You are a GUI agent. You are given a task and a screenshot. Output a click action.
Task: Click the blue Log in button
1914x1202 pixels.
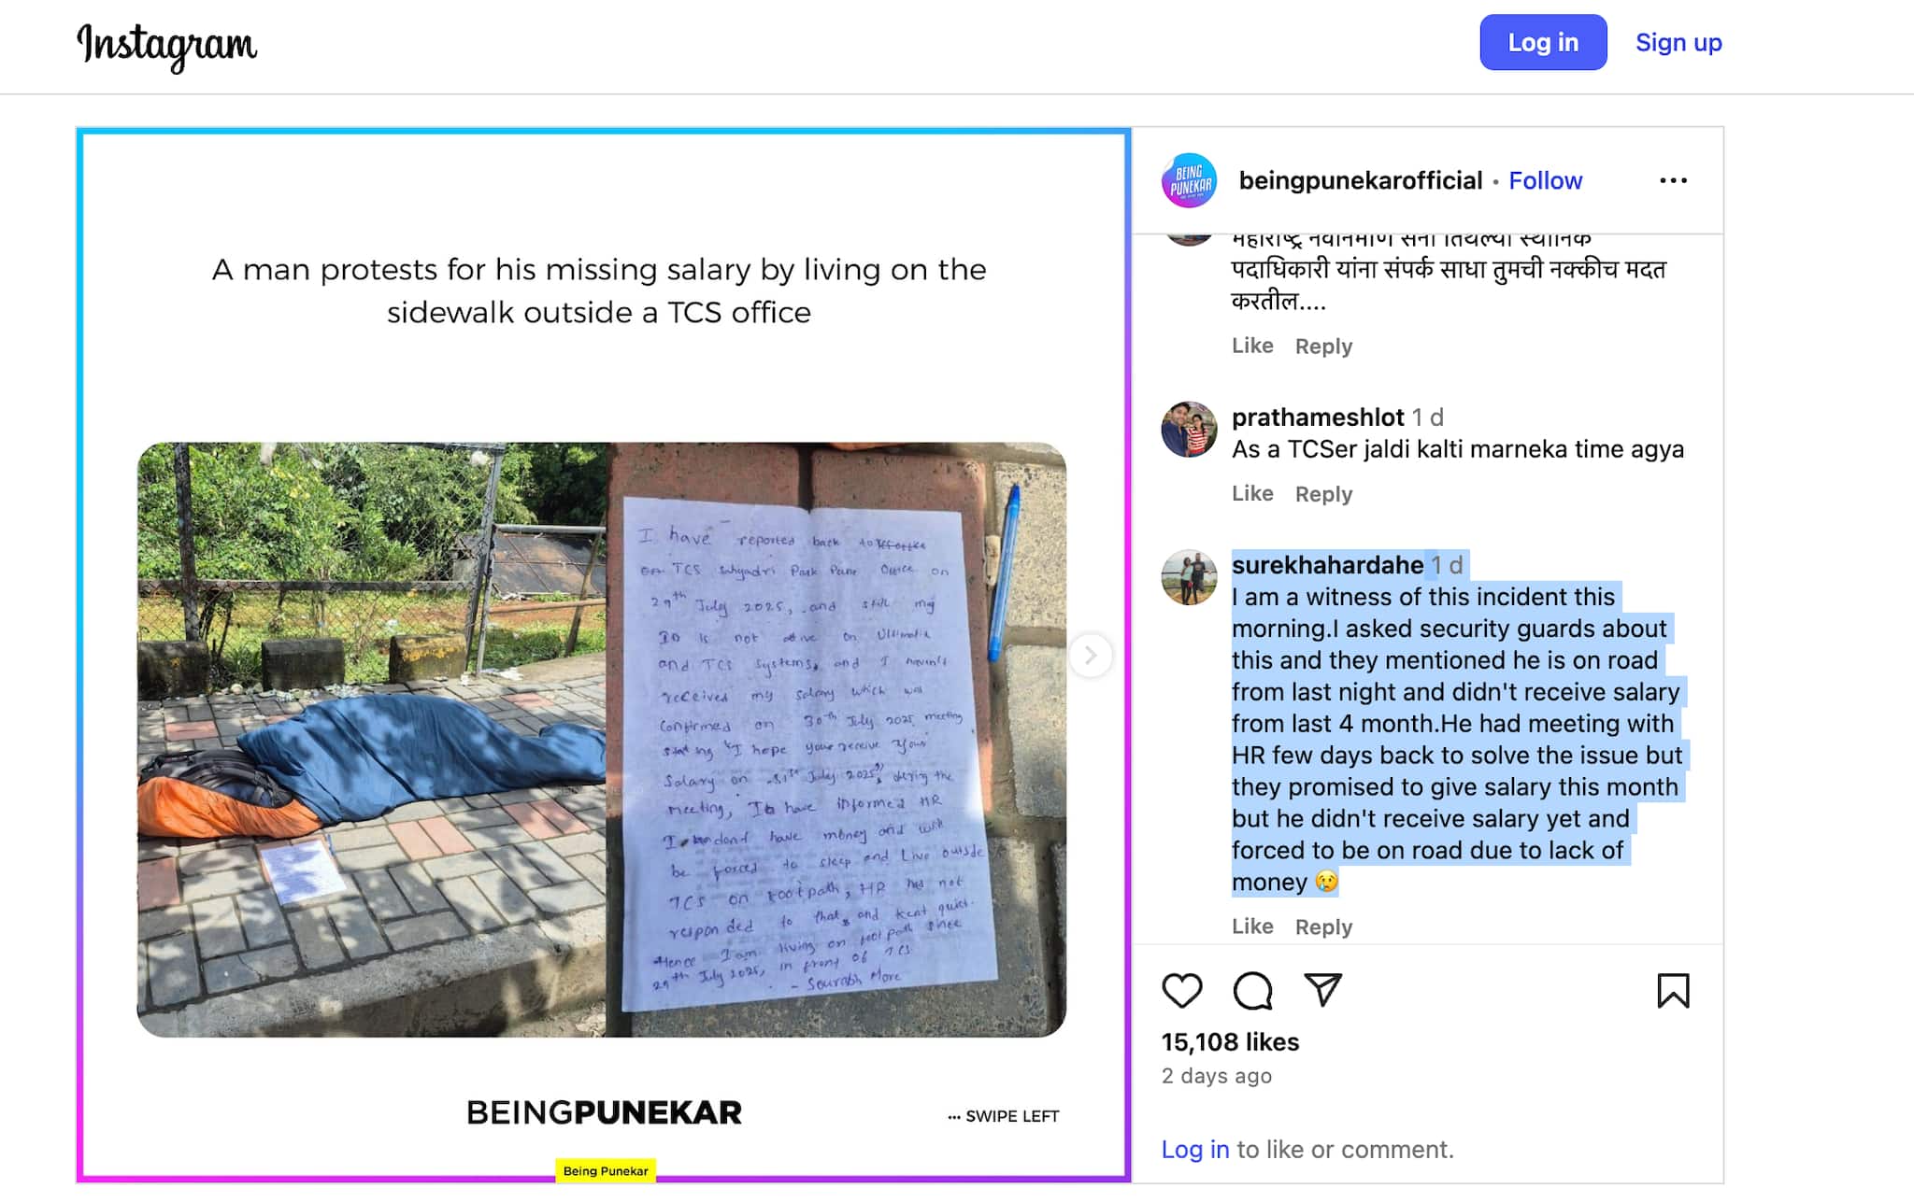[x=1543, y=42]
